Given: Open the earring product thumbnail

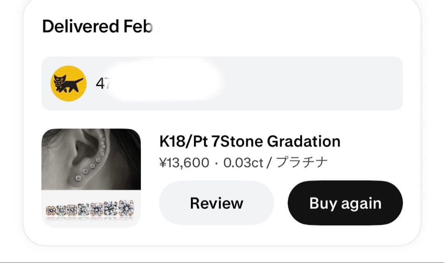Looking at the screenshot, I should pos(91,178).
